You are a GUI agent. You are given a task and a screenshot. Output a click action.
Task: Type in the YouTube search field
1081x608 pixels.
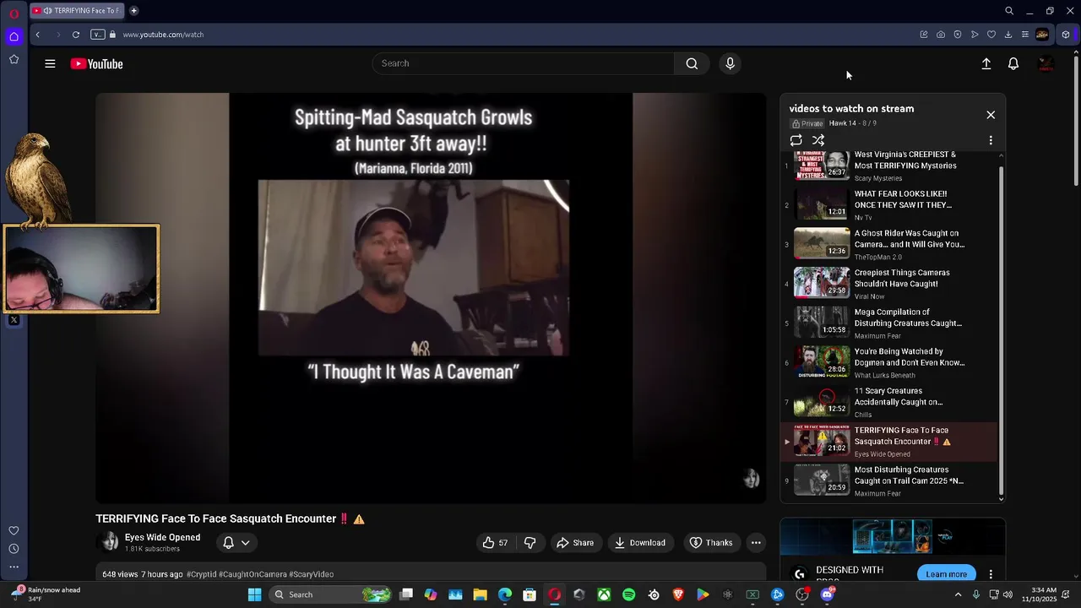(524, 63)
